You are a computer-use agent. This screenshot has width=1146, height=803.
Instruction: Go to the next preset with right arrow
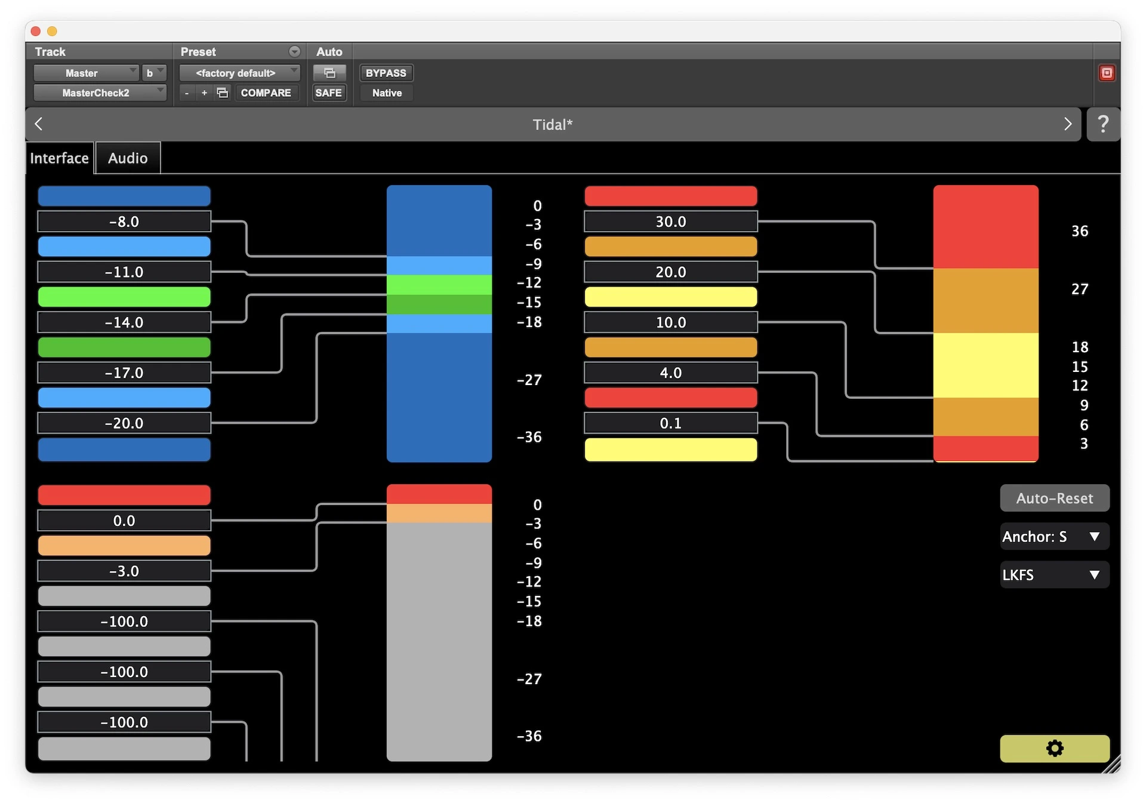[1067, 124]
